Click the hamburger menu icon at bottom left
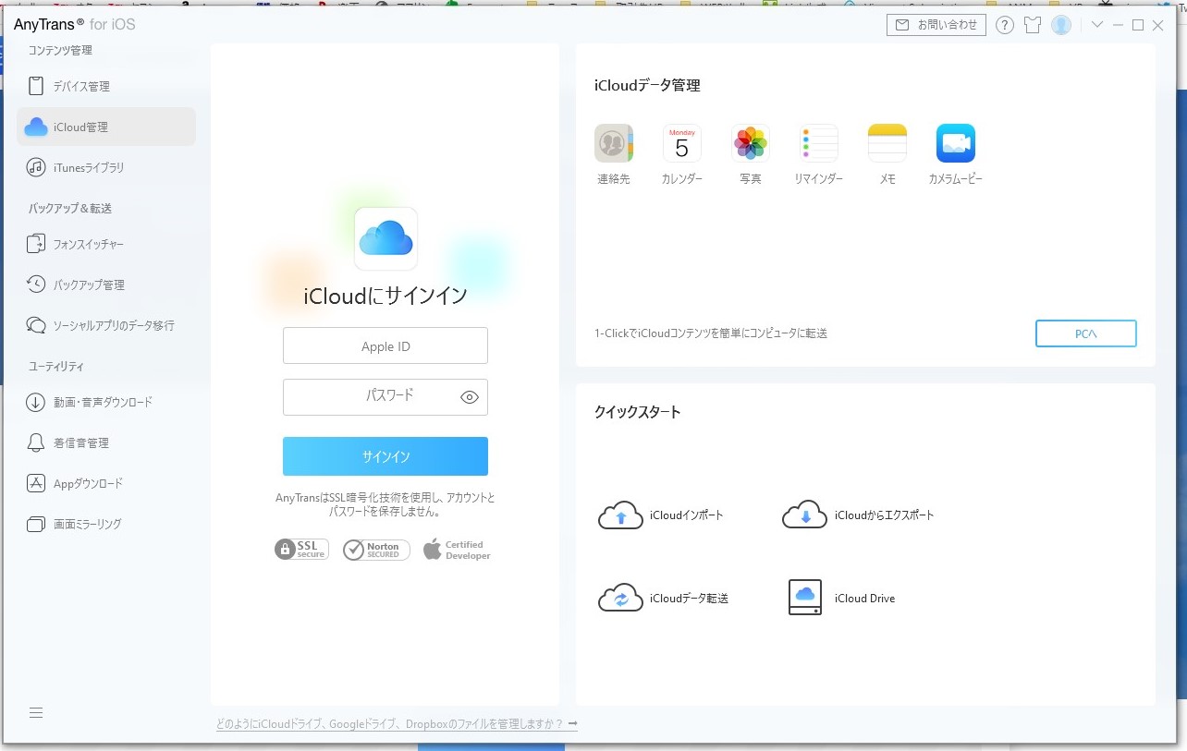This screenshot has width=1187, height=751. click(36, 713)
